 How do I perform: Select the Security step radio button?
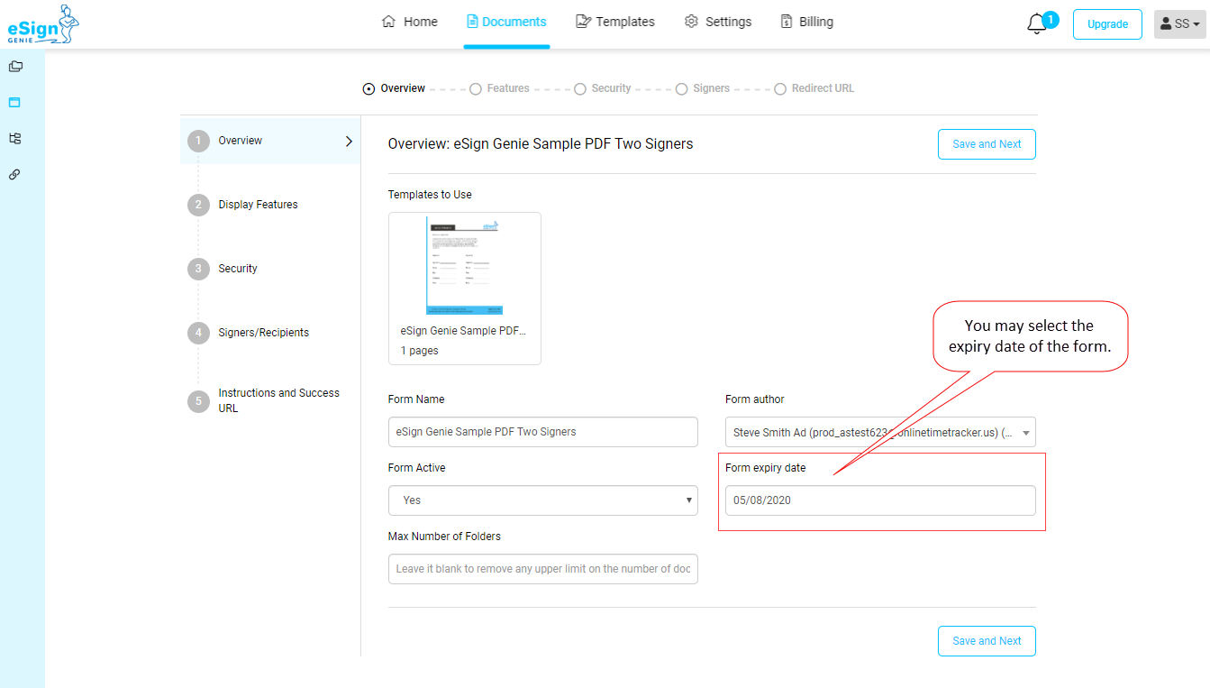tap(580, 88)
